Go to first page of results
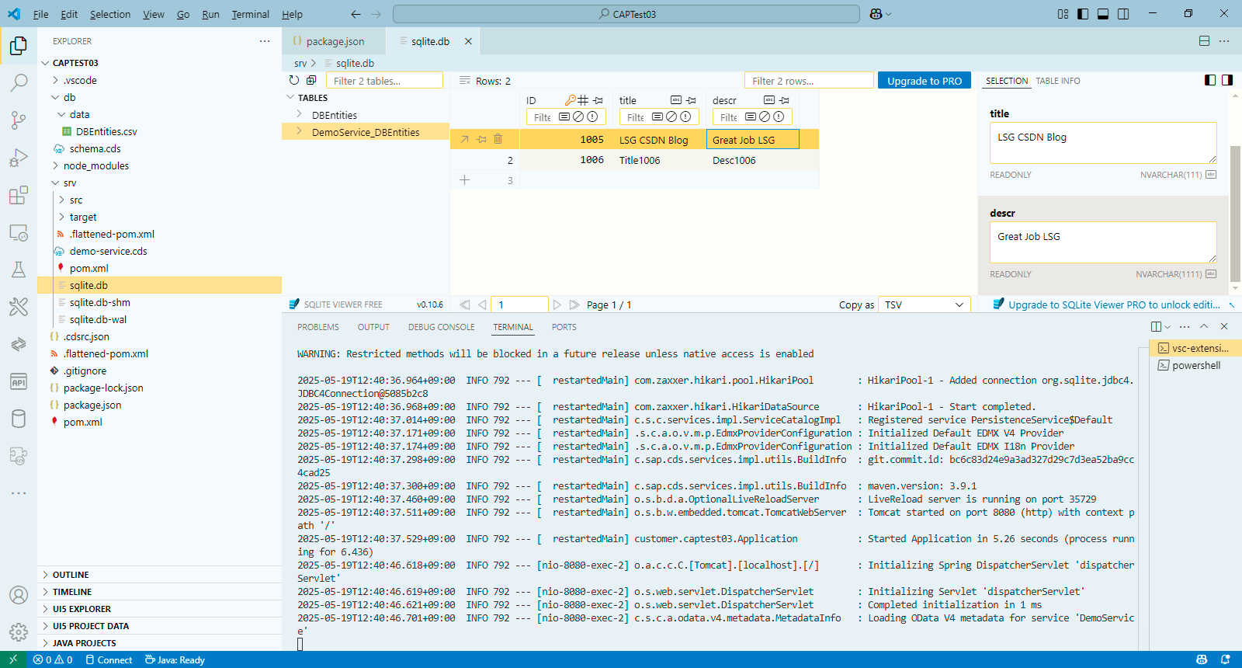 click(x=465, y=304)
